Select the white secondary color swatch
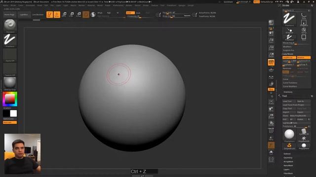316x177 pixels. click(13, 114)
